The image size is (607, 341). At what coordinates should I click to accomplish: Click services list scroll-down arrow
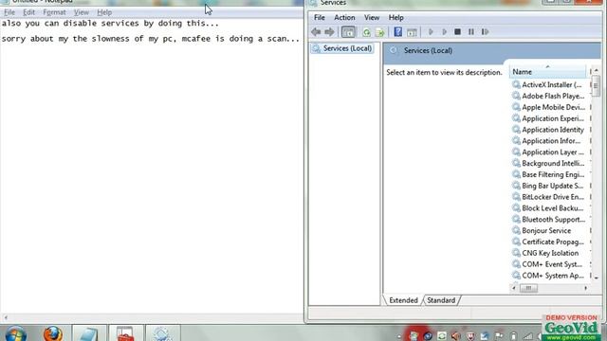[597, 278]
